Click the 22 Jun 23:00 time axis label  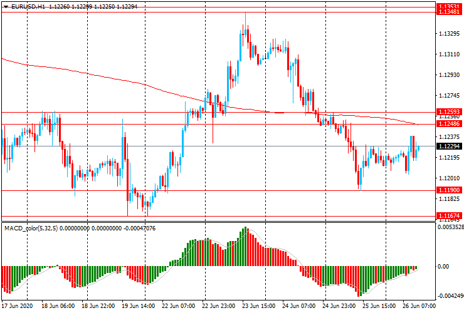tap(219, 305)
